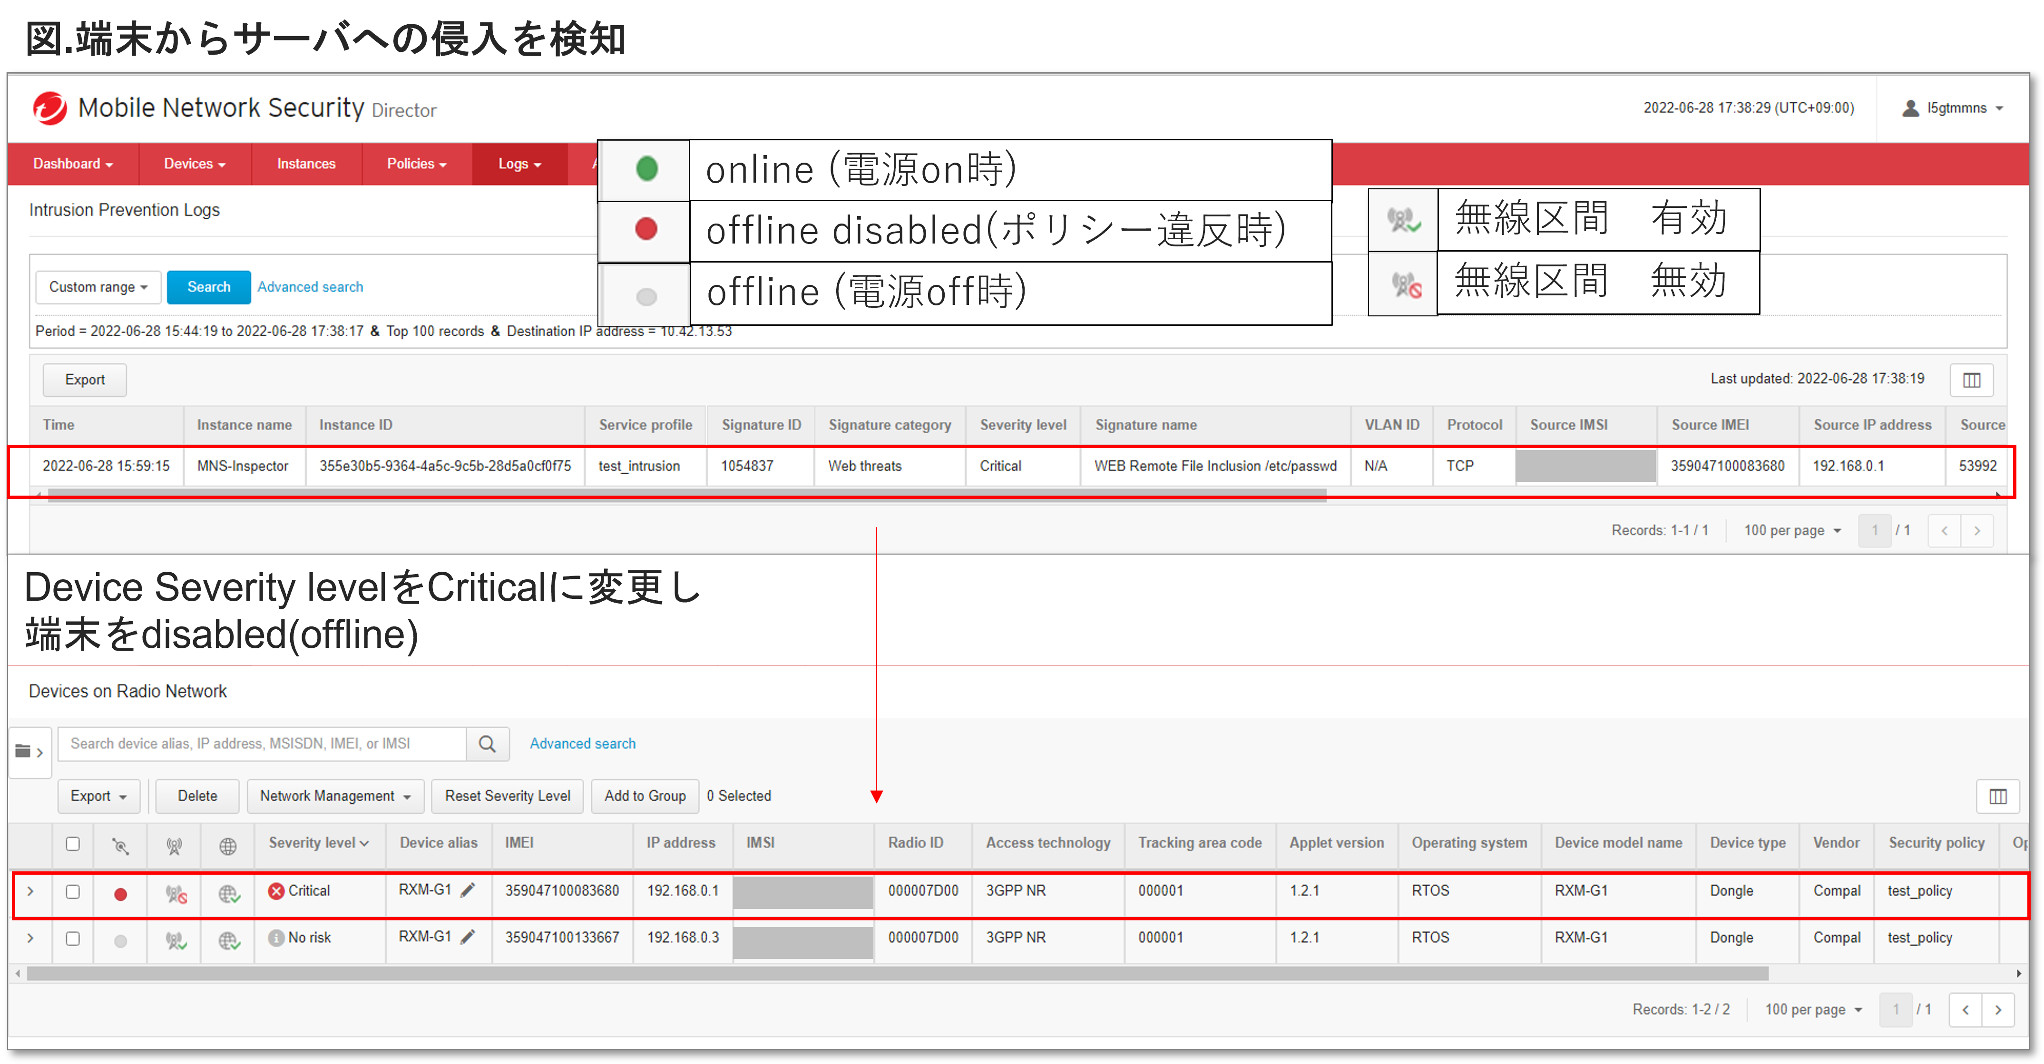
Task: Check the box for Critical device 359047100083680
Action: [72, 891]
